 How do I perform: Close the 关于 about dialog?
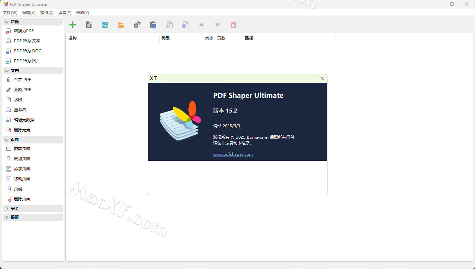pos(322,78)
